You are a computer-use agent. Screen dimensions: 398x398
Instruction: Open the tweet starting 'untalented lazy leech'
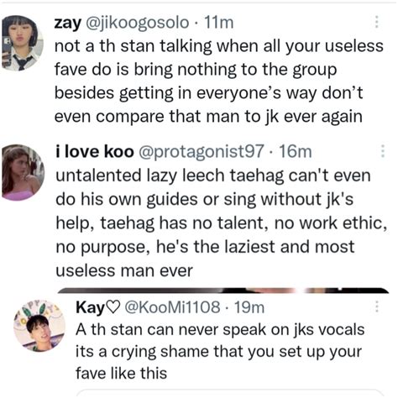click(222, 223)
